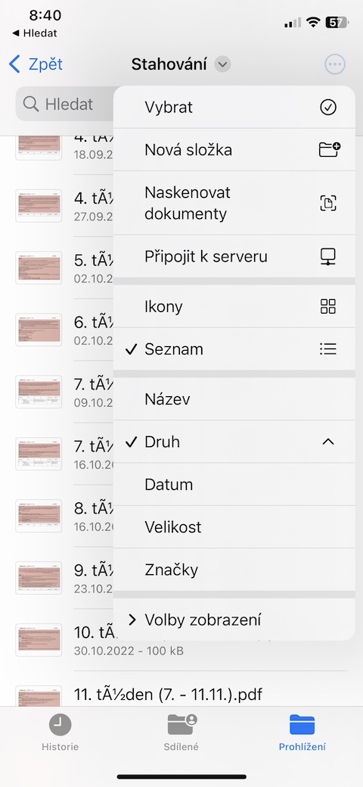Open the Stahování title dropdown arrow
This screenshot has height=787, width=363.
(x=222, y=64)
